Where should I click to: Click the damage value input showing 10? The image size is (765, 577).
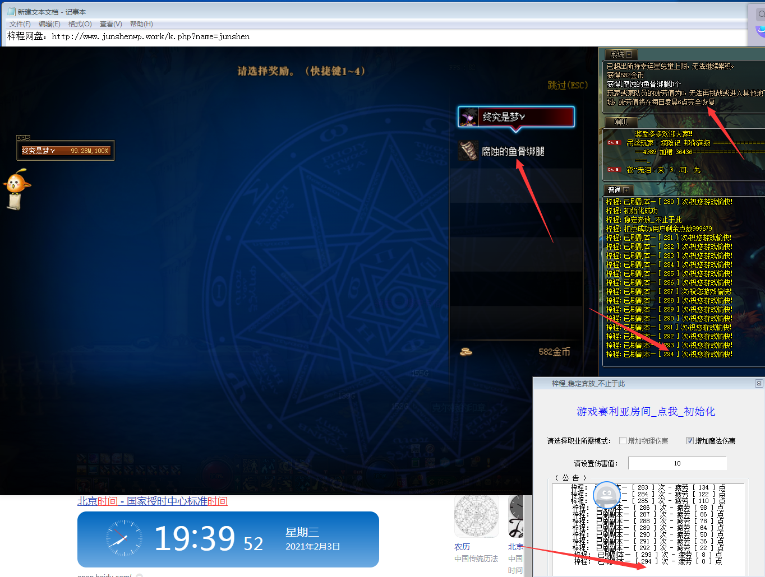click(677, 463)
